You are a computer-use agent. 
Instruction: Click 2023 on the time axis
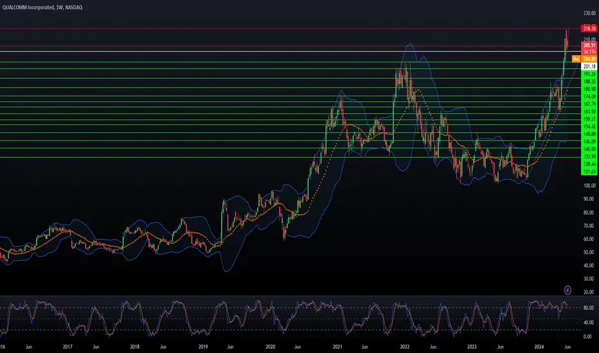[472, 347]
